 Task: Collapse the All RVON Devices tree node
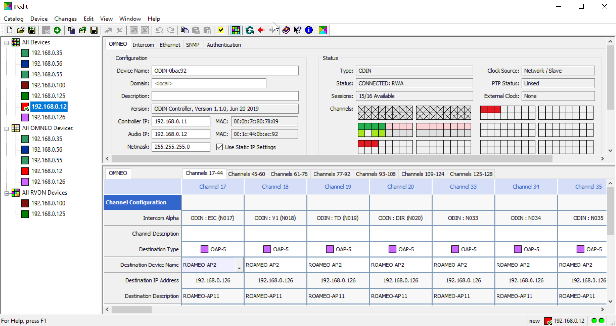click(7, 193)
